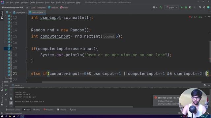The image size is (211, 118).
Task: Open the Problems tool window
Action: coord(48,110)
